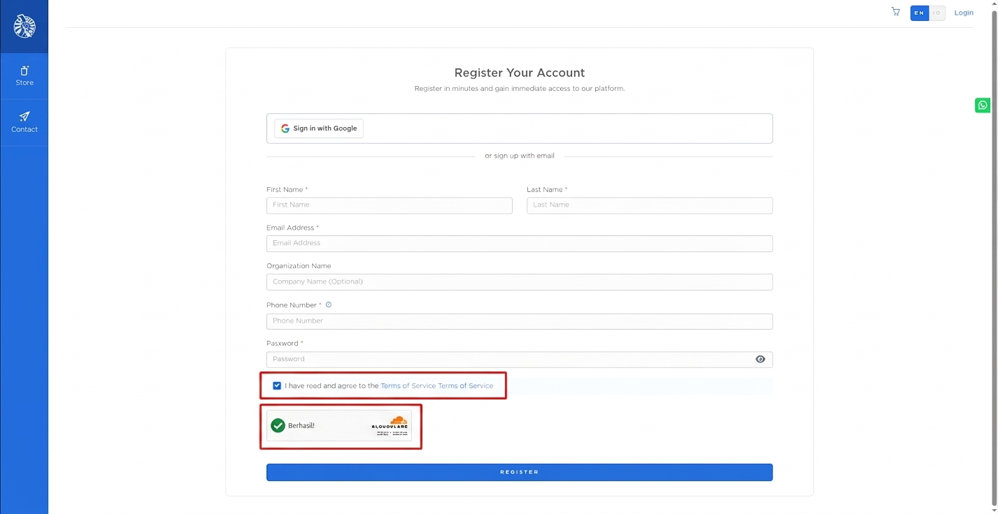The height and width of the screenshot is (514, 998).
Task: Open the WhatsApp chat widget
Action: [983, 105]
